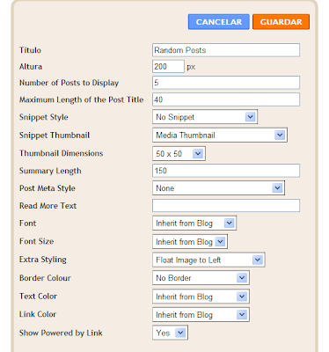Select the Altura height input box
The height and width of the screenshot is (352, 329).
[168, 66]
